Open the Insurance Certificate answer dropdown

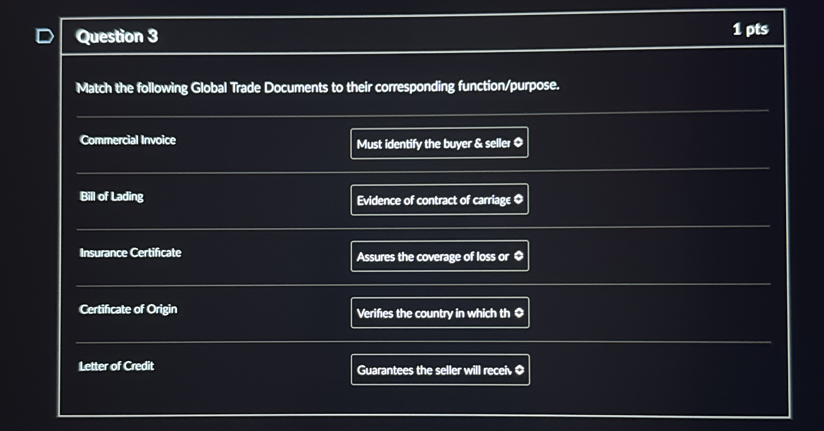pyautogui.click(x=440, y=256)
